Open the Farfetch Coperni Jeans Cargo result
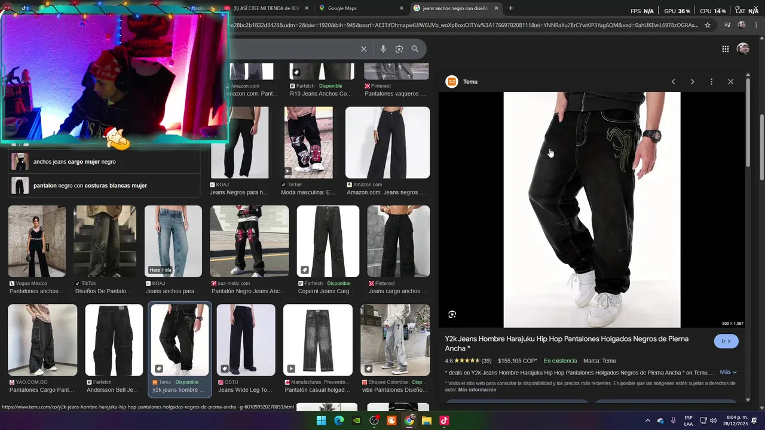 pos(328,250)
